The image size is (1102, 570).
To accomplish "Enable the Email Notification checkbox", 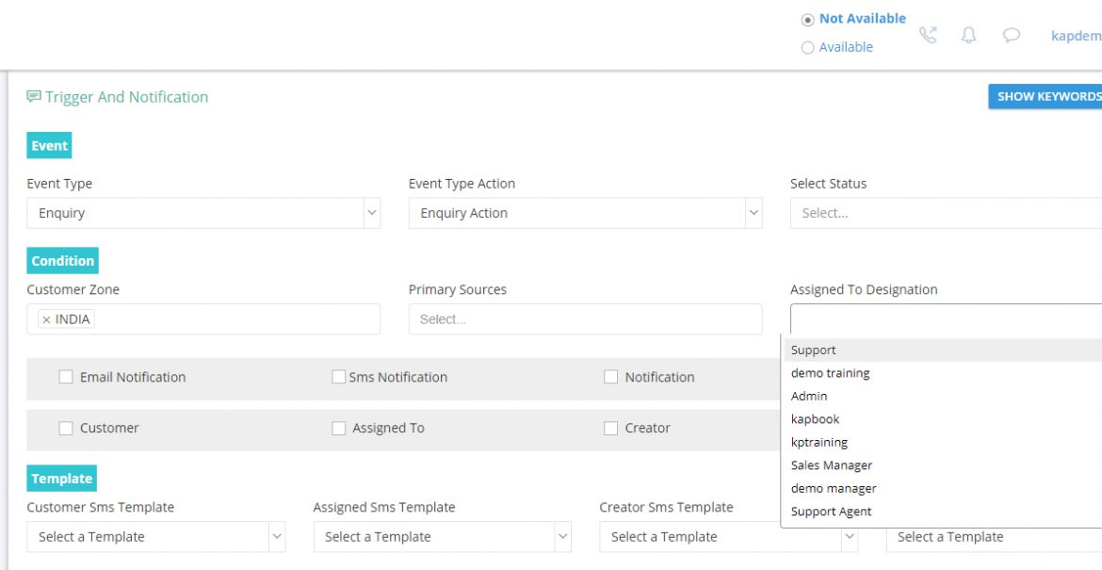I will [x=65, y=377].
